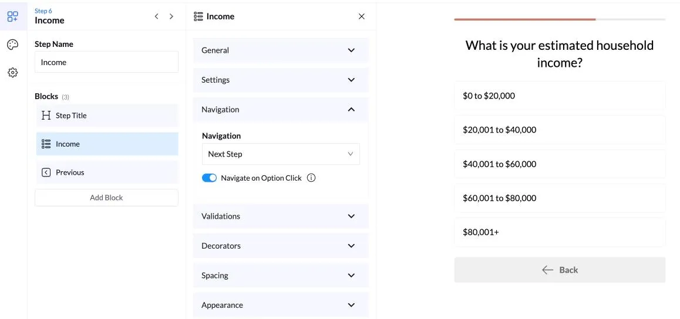Select the Income block row
This screenshot has width=680, height=319.
pyautogui.click(x=107, y=144)
